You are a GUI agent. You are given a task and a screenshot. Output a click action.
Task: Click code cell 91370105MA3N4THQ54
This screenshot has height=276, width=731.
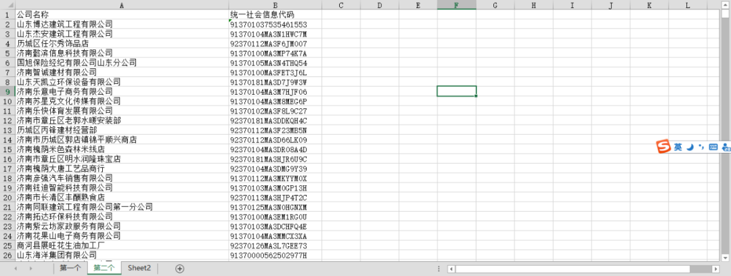coord(275,62)
